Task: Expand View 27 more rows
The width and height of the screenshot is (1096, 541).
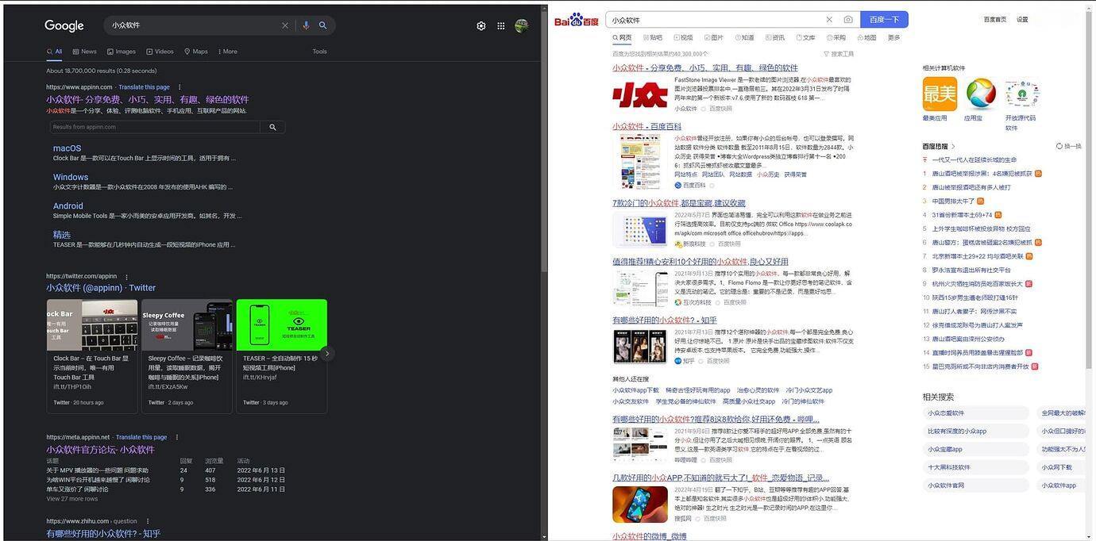Action: pos(72,499)
